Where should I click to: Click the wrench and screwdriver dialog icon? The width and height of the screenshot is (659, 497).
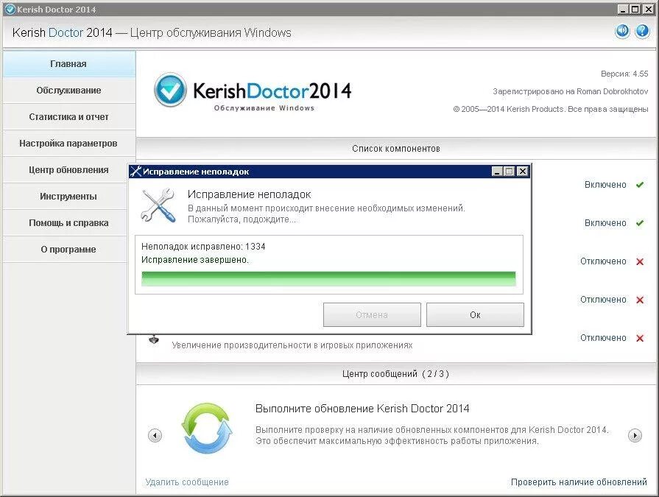(x=158, y=205)
